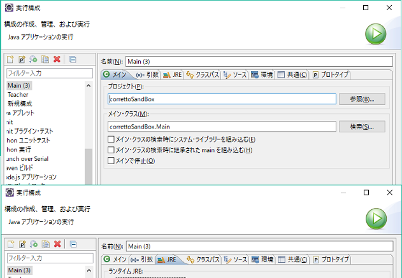Switch to ソース tab in lower window
The height and width of the screenshot is (278, 402).
pos(235,260)
